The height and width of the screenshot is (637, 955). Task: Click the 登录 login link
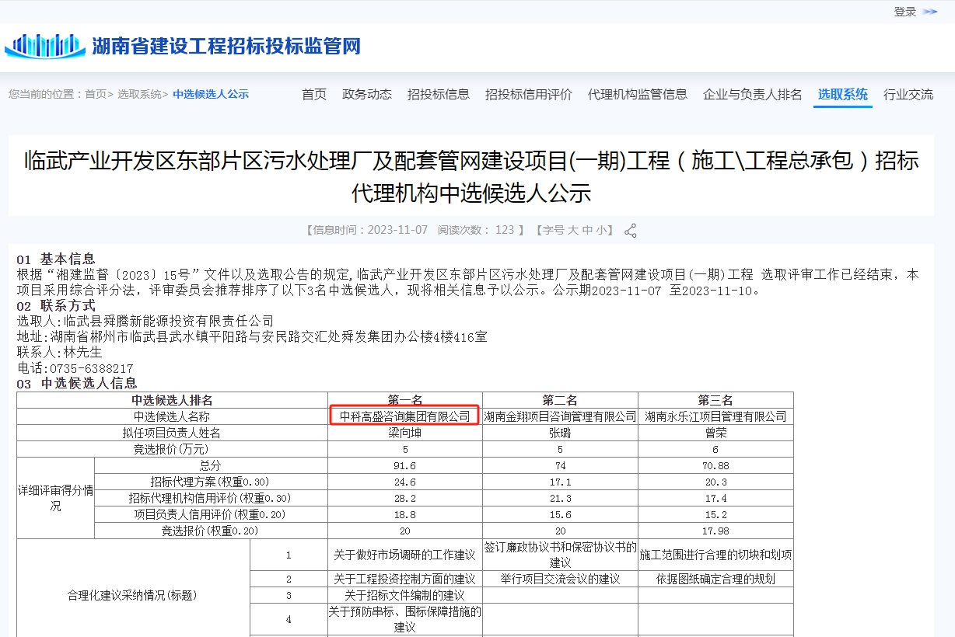905,12
